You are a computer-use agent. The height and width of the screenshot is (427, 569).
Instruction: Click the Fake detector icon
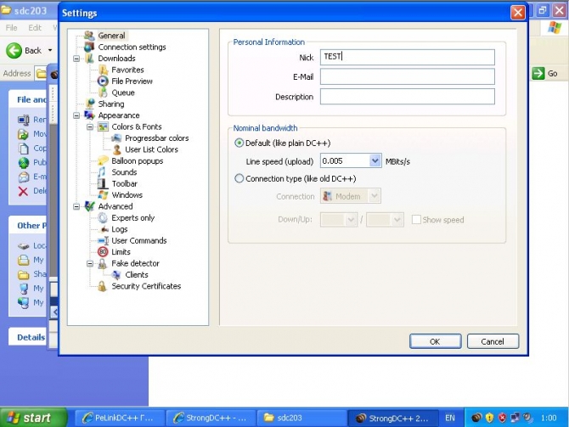tap(103, 263)
